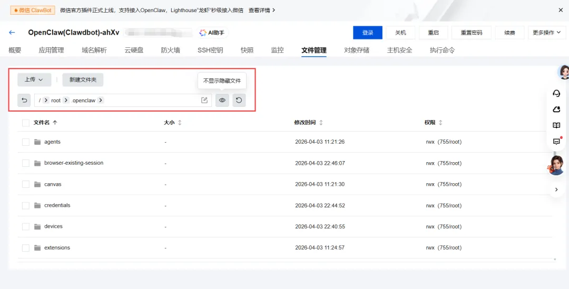Click the 重启 restart button

click(433, 33)
